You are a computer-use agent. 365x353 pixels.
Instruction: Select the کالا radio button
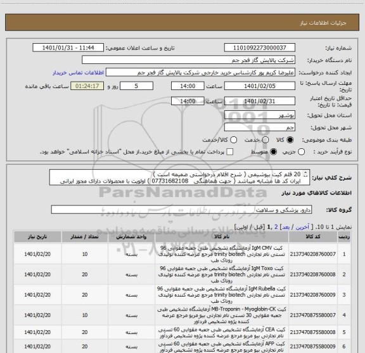tap(290, 140)
